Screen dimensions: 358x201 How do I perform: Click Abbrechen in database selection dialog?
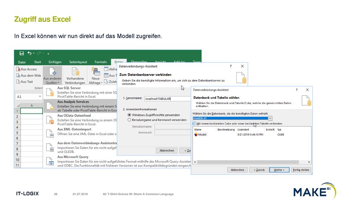coord(237,170)
